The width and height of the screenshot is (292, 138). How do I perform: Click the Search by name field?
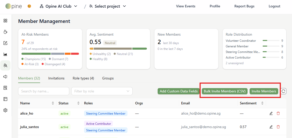[x=44, y=91]
